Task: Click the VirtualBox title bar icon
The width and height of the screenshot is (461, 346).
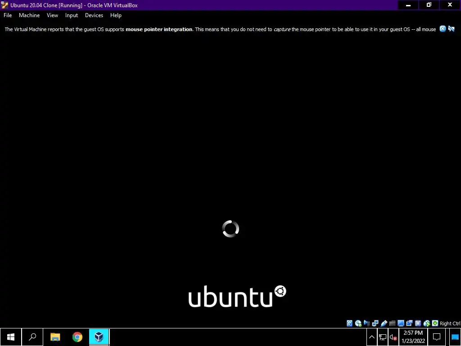Action: (x=5, y=5)
